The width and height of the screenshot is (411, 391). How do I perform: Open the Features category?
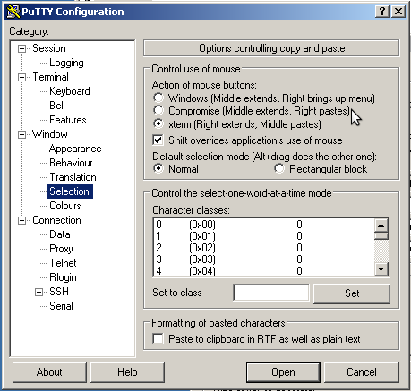point(68,120)
